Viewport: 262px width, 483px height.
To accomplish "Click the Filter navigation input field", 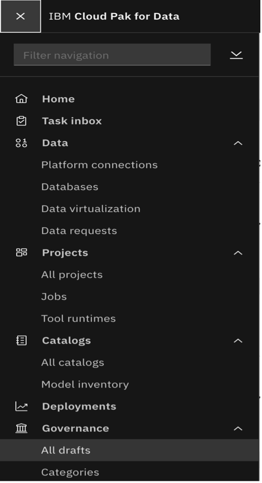I will (113, 54).
